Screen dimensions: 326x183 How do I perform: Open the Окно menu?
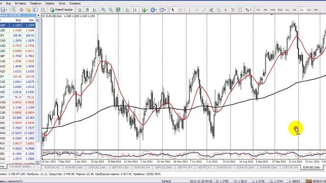coord(62,4)
